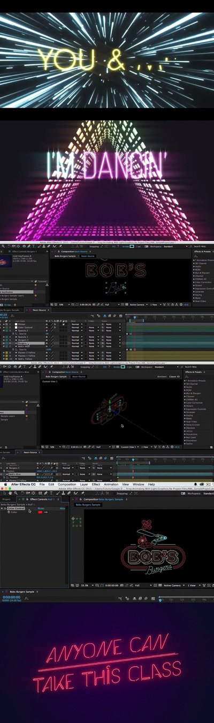This screenshot has width=214, height=723.
Task: Click the Search Help field in the top After Effects window
Action: pyautogui.click(x=200, y=246)
